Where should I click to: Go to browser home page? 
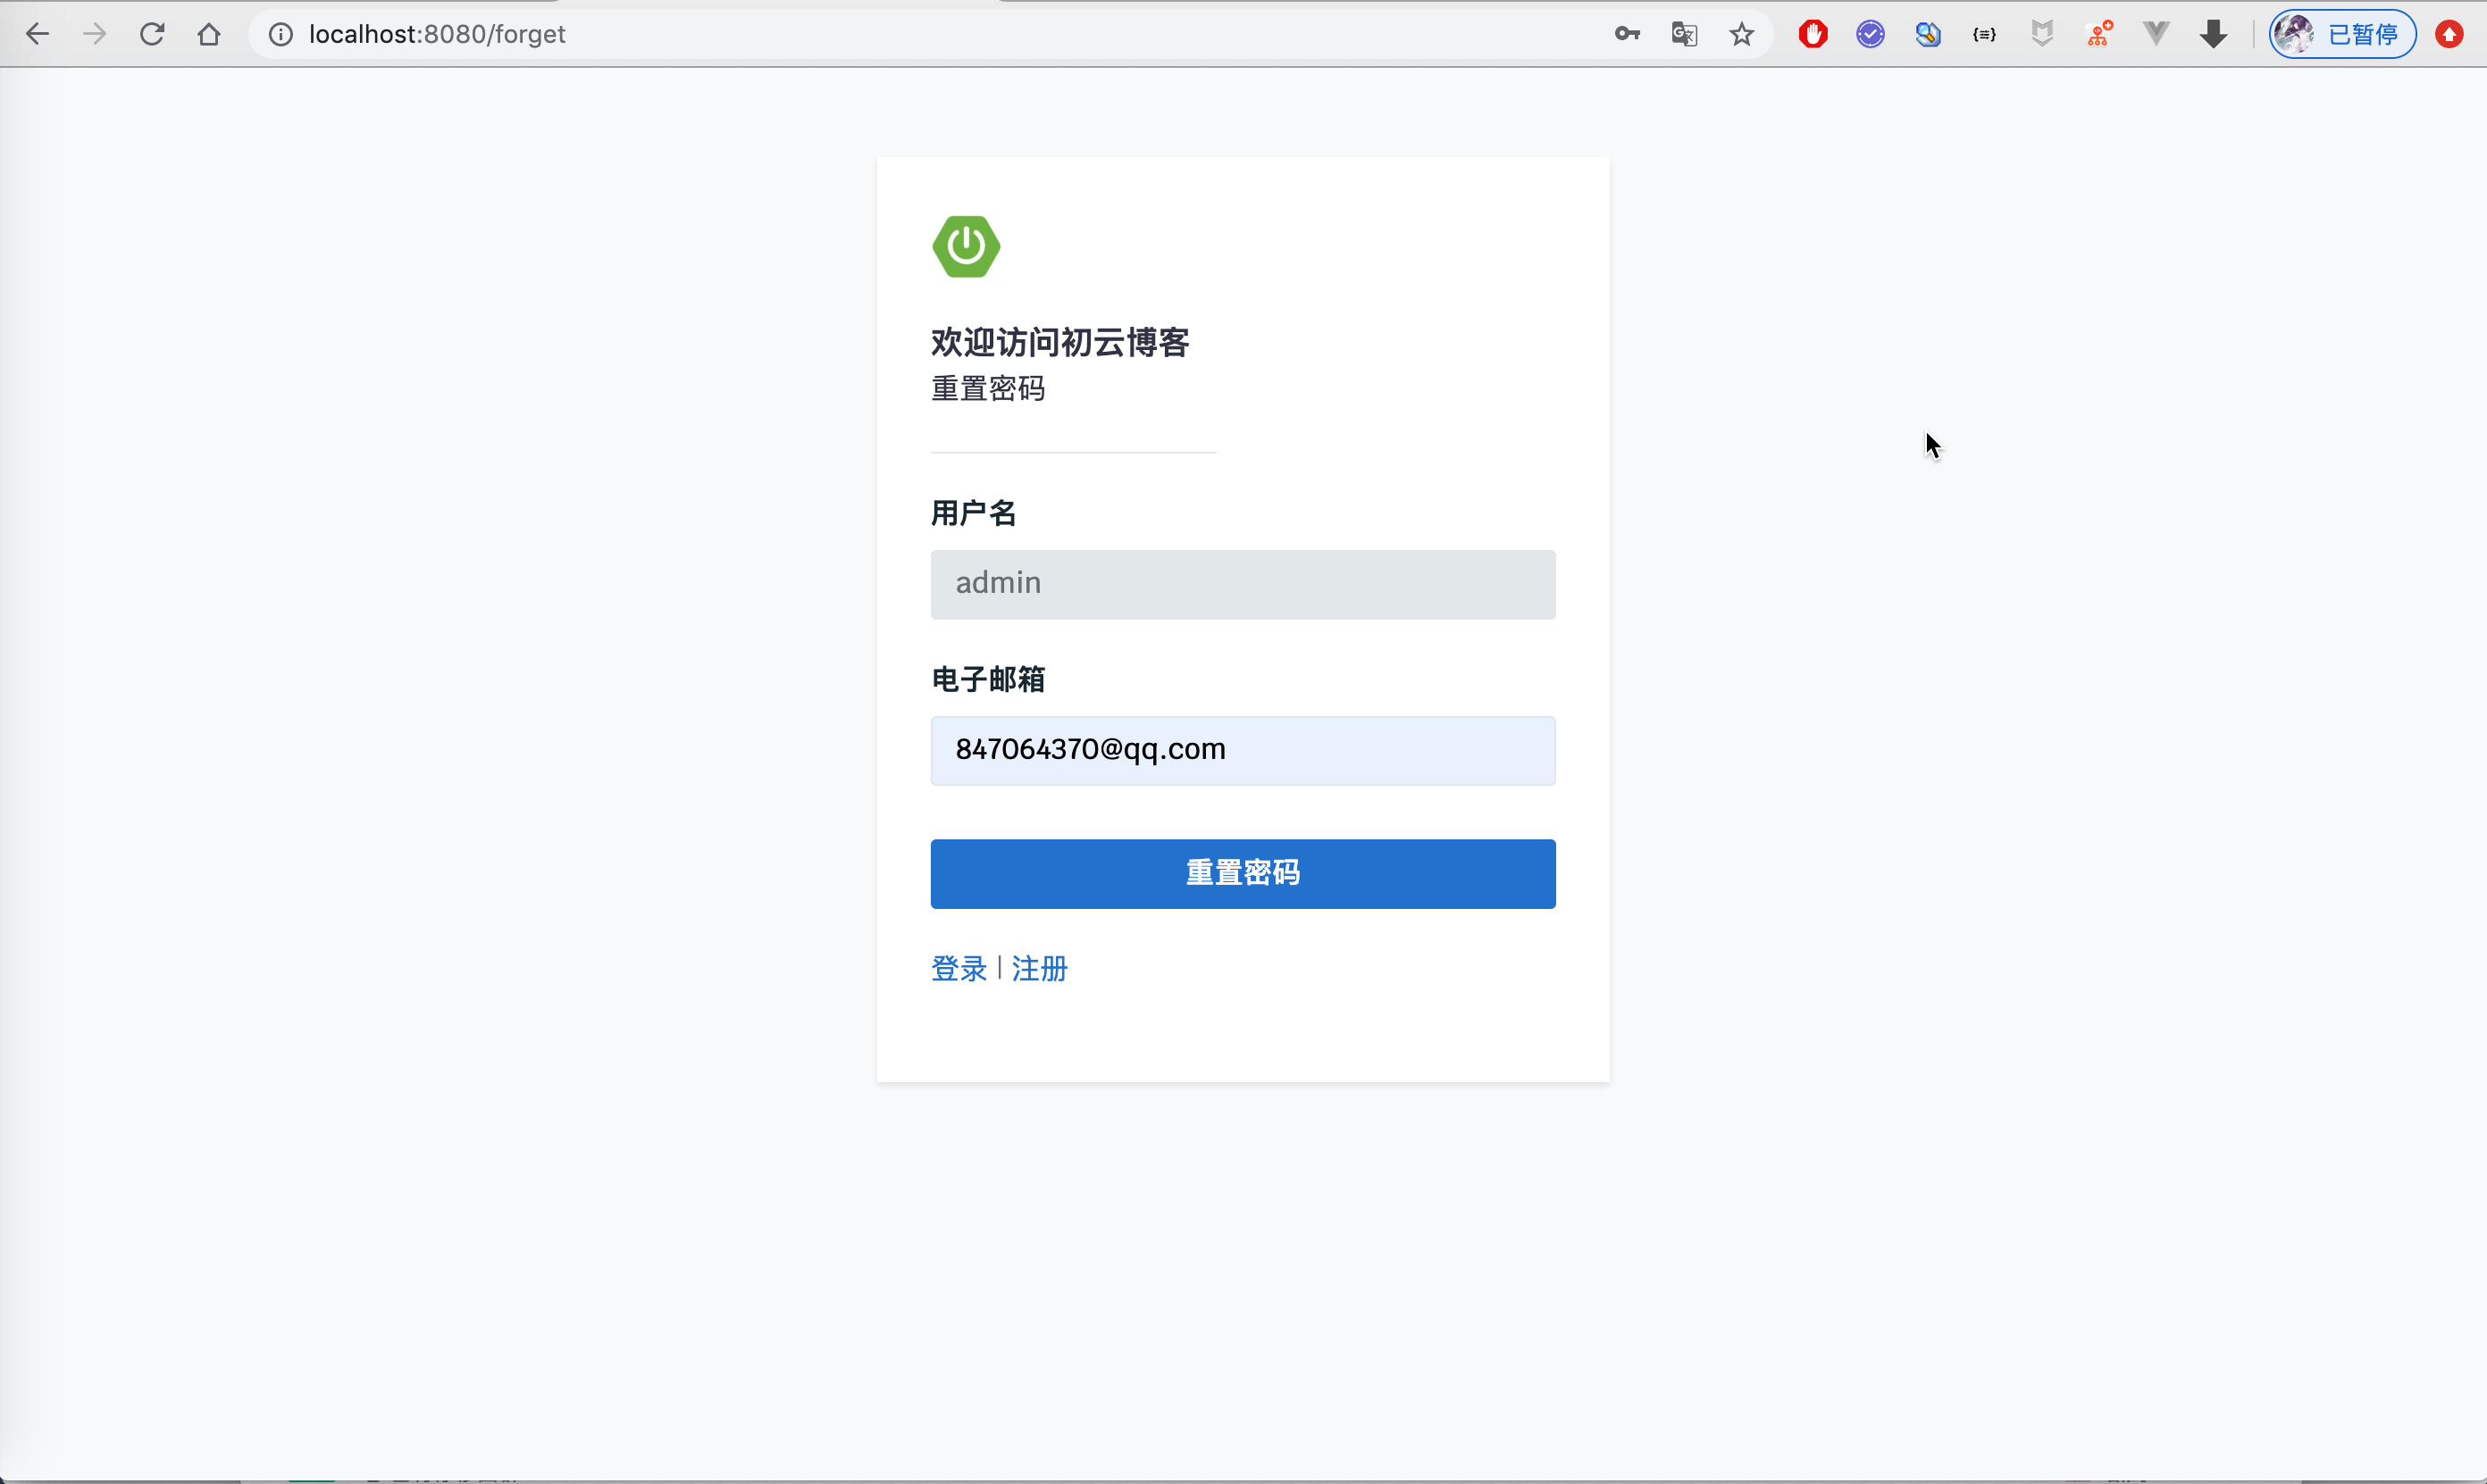(x=209, y=34)
